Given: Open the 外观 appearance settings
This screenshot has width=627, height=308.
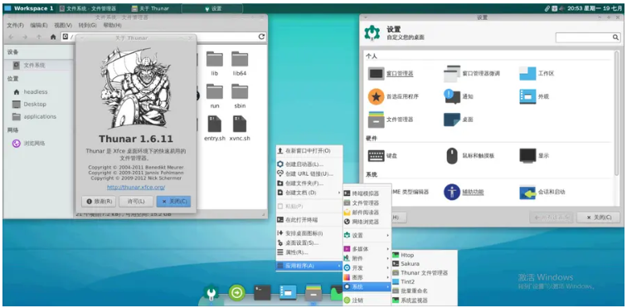Looking at the screenshot, I should coord(534,96).
